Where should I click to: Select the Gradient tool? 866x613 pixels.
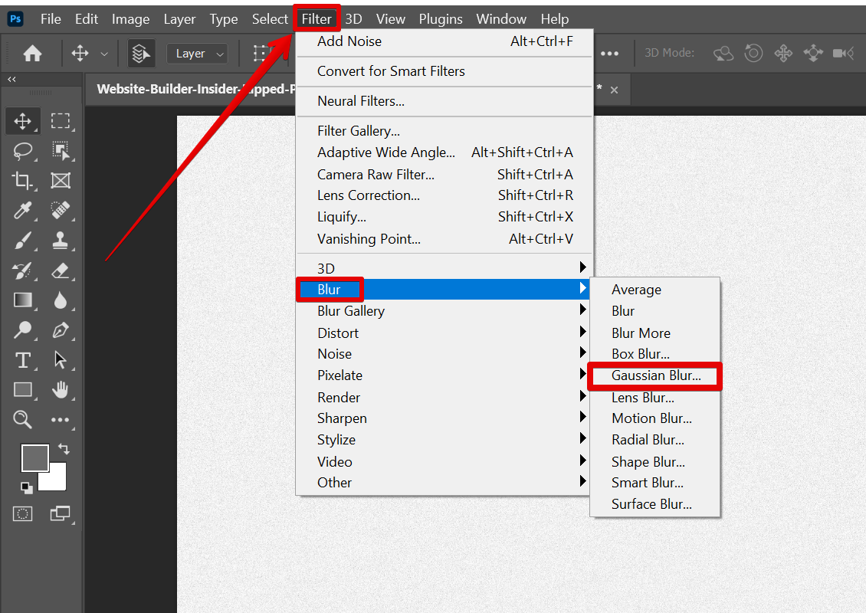click(23, 300)
